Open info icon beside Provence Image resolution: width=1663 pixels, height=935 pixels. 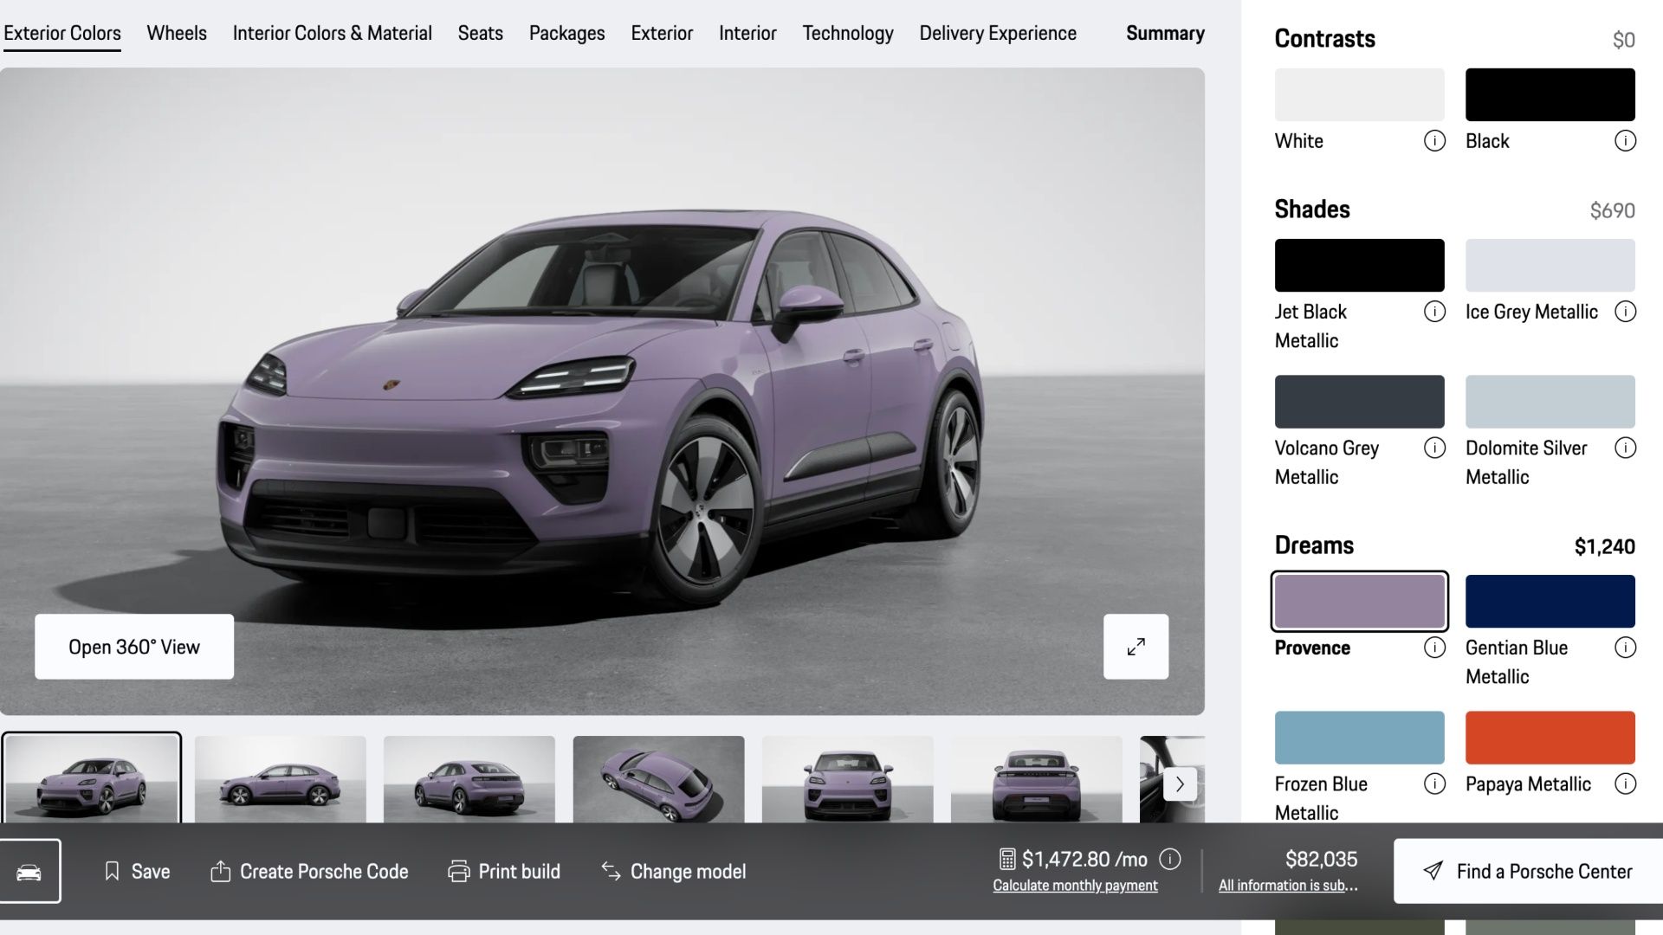tap(1434, 648)
